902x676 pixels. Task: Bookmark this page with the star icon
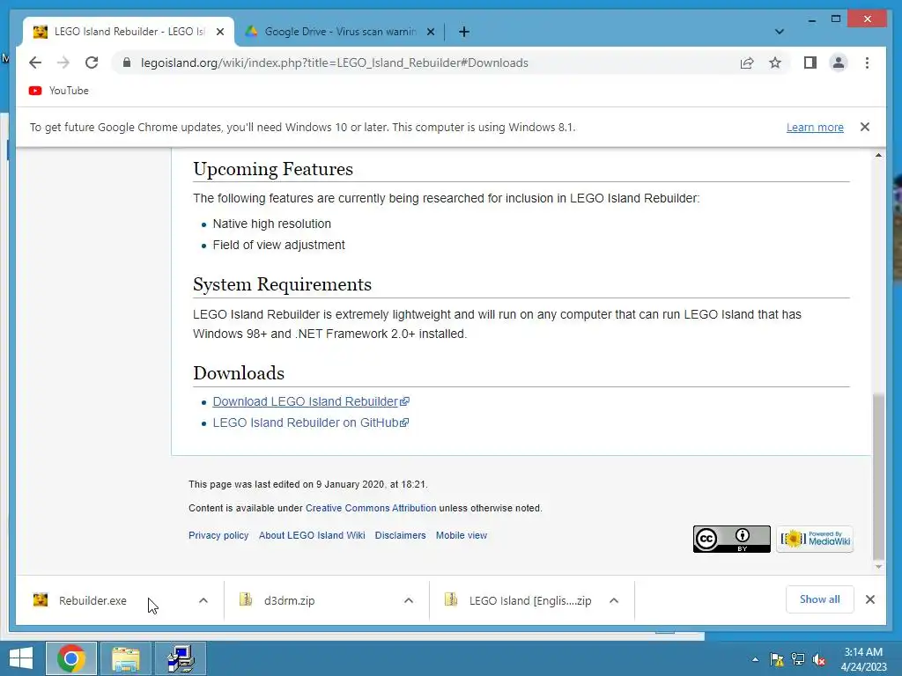point(775,62)
